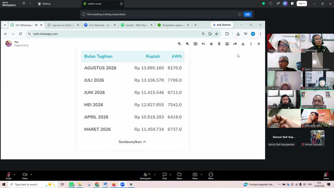Leave the Zoom meeting

(326, 176)
